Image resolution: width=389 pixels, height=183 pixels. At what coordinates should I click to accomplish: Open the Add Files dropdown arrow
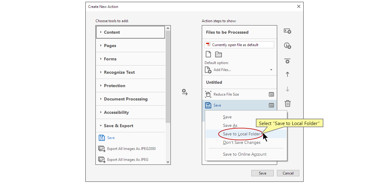271,70
